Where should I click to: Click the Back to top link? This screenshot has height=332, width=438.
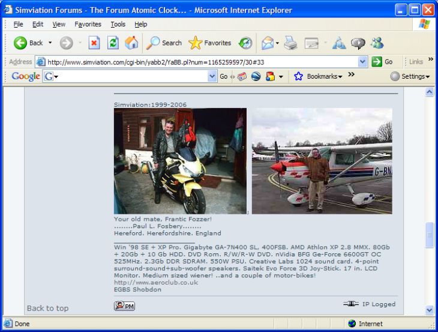pos(48,308)
